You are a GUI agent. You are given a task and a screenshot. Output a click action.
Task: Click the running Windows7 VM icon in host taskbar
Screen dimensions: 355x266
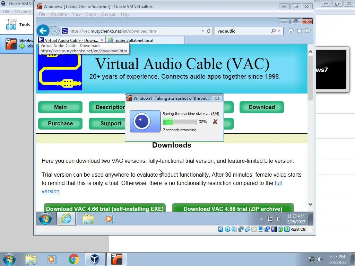click(x=116, y=259)
